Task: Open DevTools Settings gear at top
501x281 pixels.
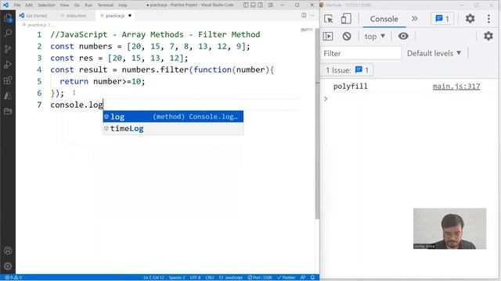Action: (470, 19)
